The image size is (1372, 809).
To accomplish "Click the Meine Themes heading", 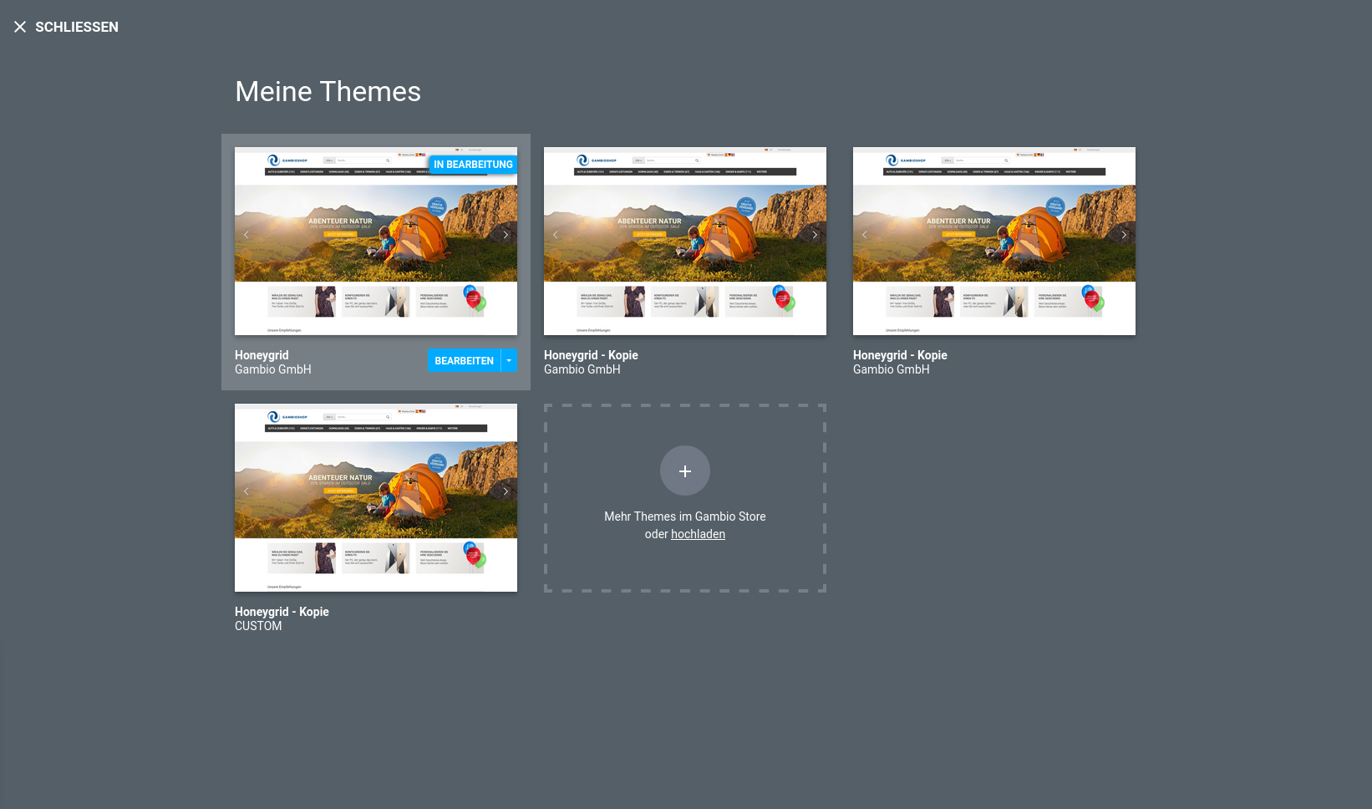I will (x=328, y=92).
